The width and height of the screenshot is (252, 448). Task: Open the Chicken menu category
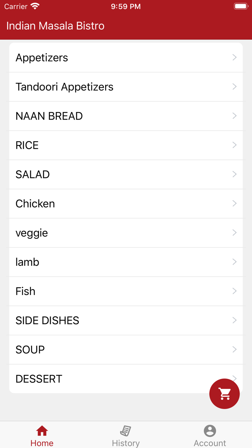pyautogui.click(x=126, y=203)
